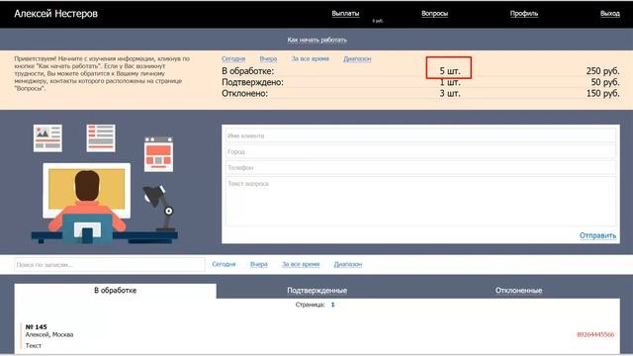Open the Как начать работать guide
The image size is (633, 356).
[x=316, y=40]
